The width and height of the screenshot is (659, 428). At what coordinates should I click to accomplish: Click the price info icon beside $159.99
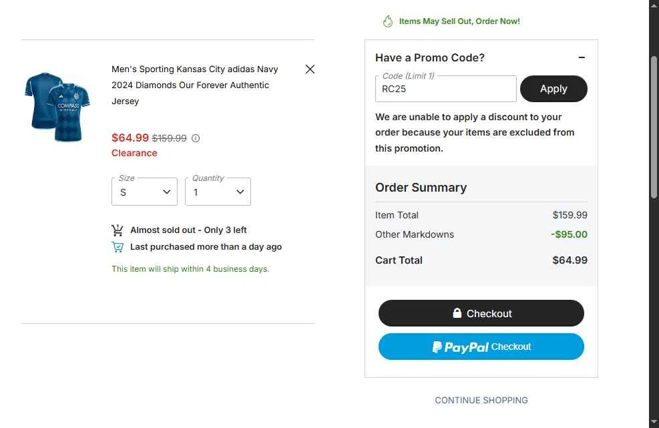coord(196,138)
